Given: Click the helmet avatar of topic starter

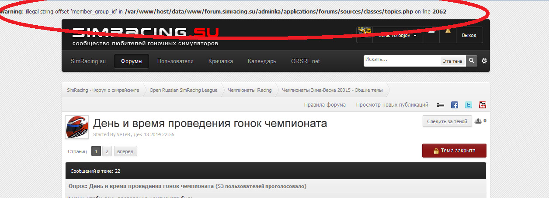Looking at the screenshot, I should click(x=77, y=127).
